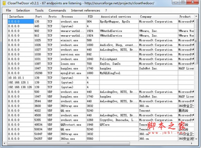Select the lsass.exe process entry

67,64
